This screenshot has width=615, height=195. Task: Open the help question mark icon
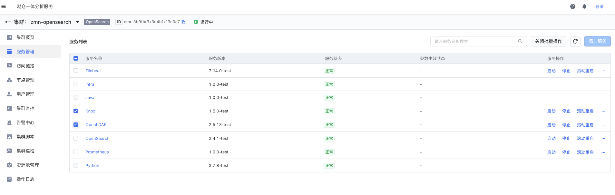(x=573, y=6)
